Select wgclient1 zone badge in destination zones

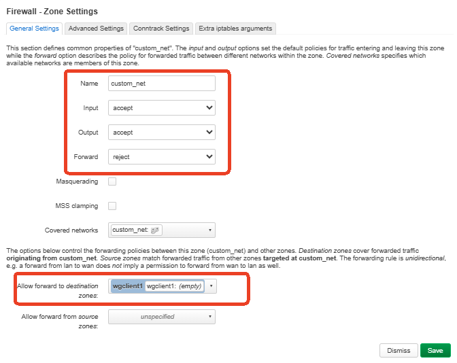157,286
